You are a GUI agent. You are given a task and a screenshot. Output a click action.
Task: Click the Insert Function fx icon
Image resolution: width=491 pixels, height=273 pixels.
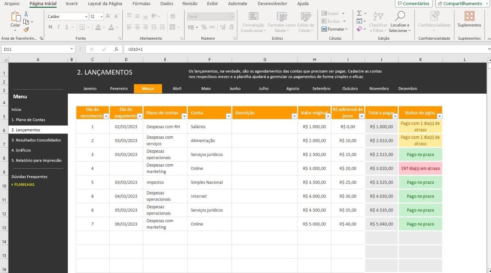116,49
